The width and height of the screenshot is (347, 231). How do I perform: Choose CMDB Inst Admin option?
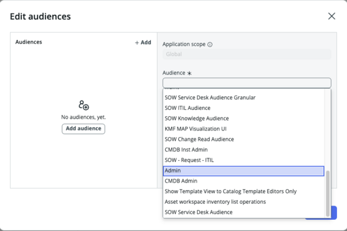(x=244, y=150)
